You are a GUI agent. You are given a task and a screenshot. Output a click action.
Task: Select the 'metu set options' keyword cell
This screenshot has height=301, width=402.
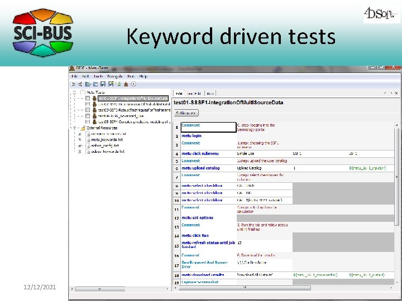pyautogui.click(x=209, y=218)
